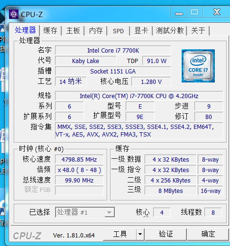Click the Intel Core i7 inside logo
The width and height of the screenshot is (230, 246).
coord(198,66)
